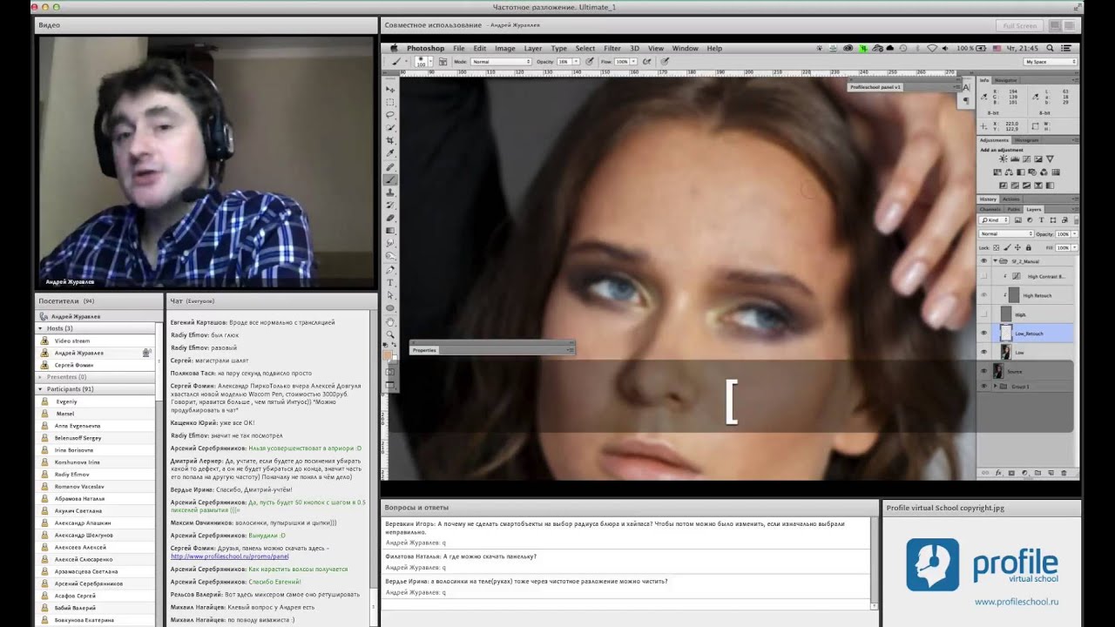Select the Pen tool
This screenshot has height=627, width=1115.
pos(390,270)
